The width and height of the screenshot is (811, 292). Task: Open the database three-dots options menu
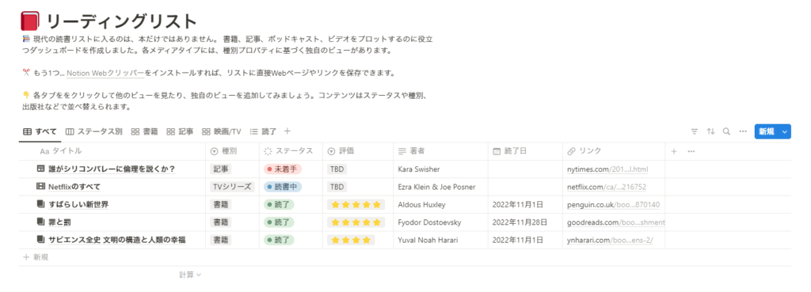click(743, 132)
